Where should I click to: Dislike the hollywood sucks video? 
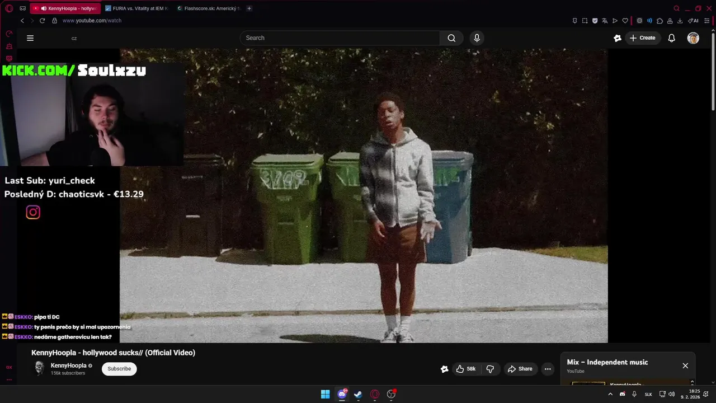tap(490, 369)
